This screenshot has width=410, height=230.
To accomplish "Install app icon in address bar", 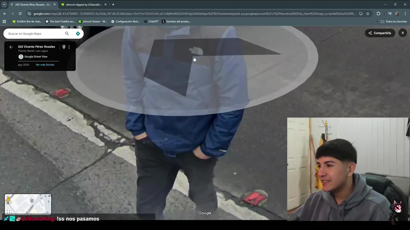I will (361, 14).
